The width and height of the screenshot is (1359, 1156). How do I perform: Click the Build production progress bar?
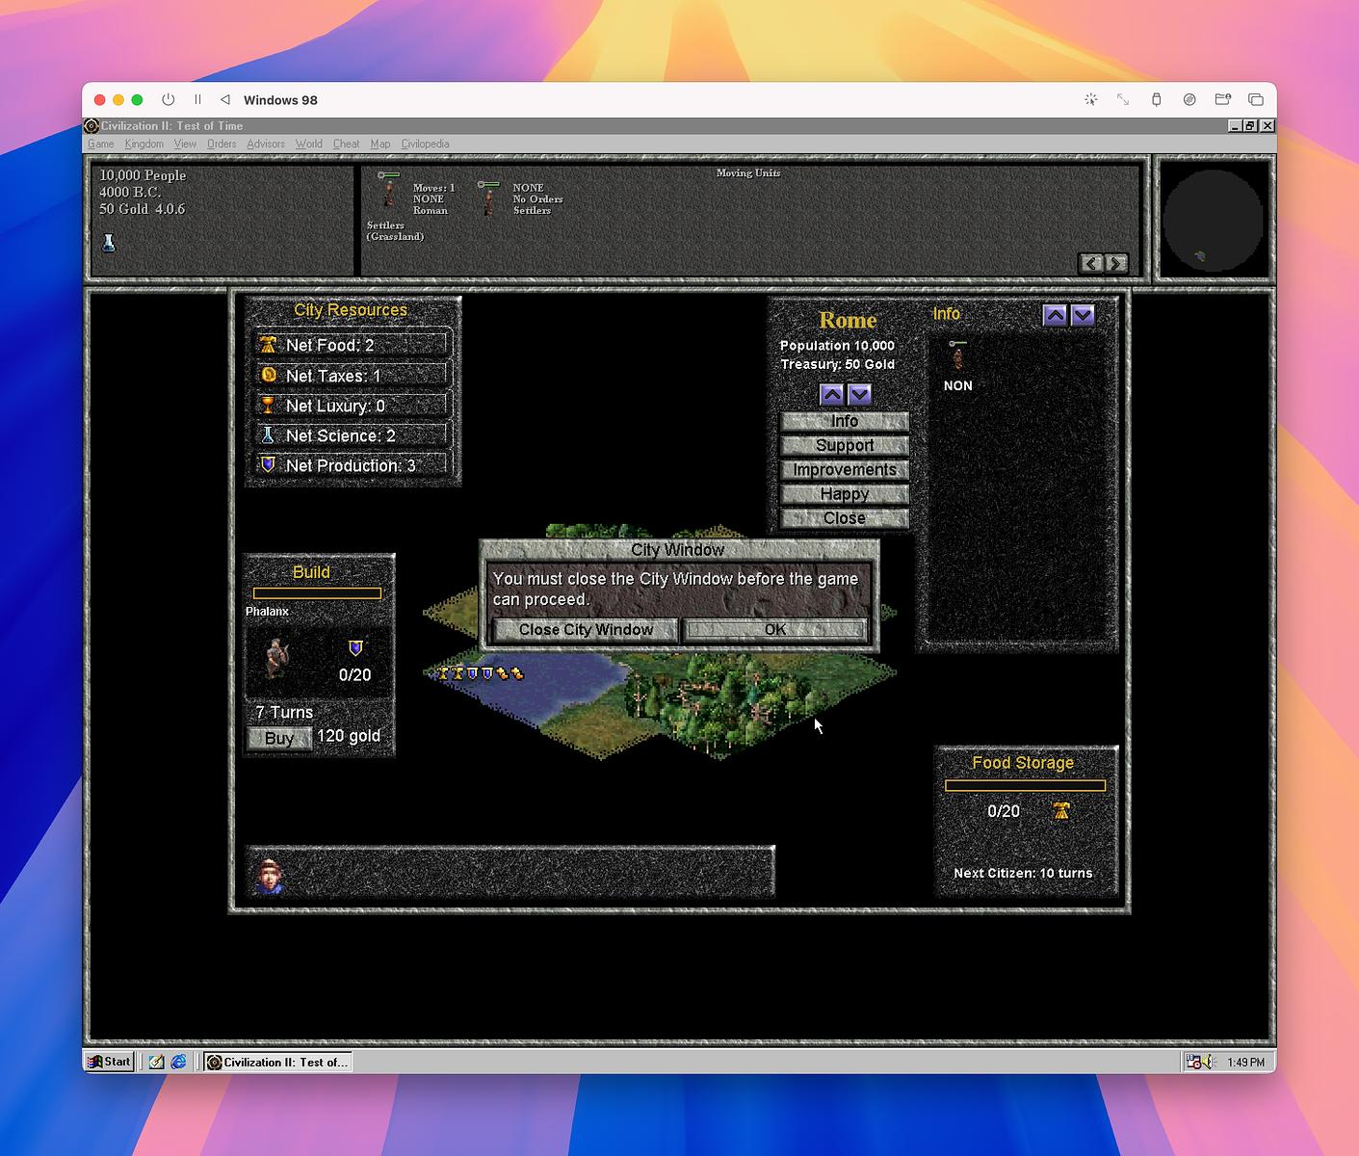tap(317, 593)
